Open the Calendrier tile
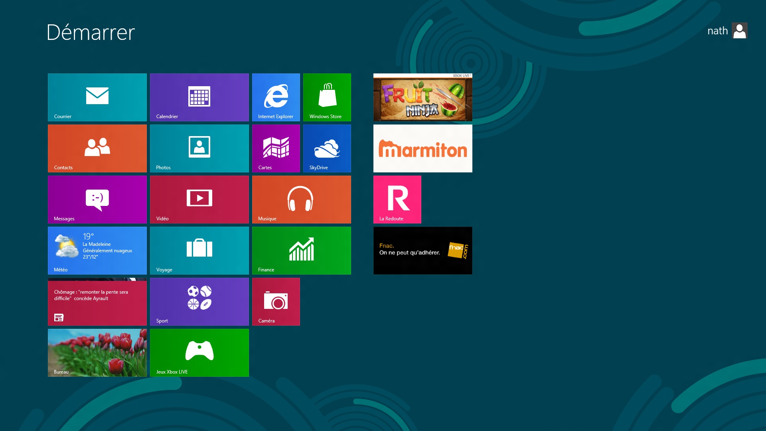Screen dimensions: 766x431 click(199, 97)
